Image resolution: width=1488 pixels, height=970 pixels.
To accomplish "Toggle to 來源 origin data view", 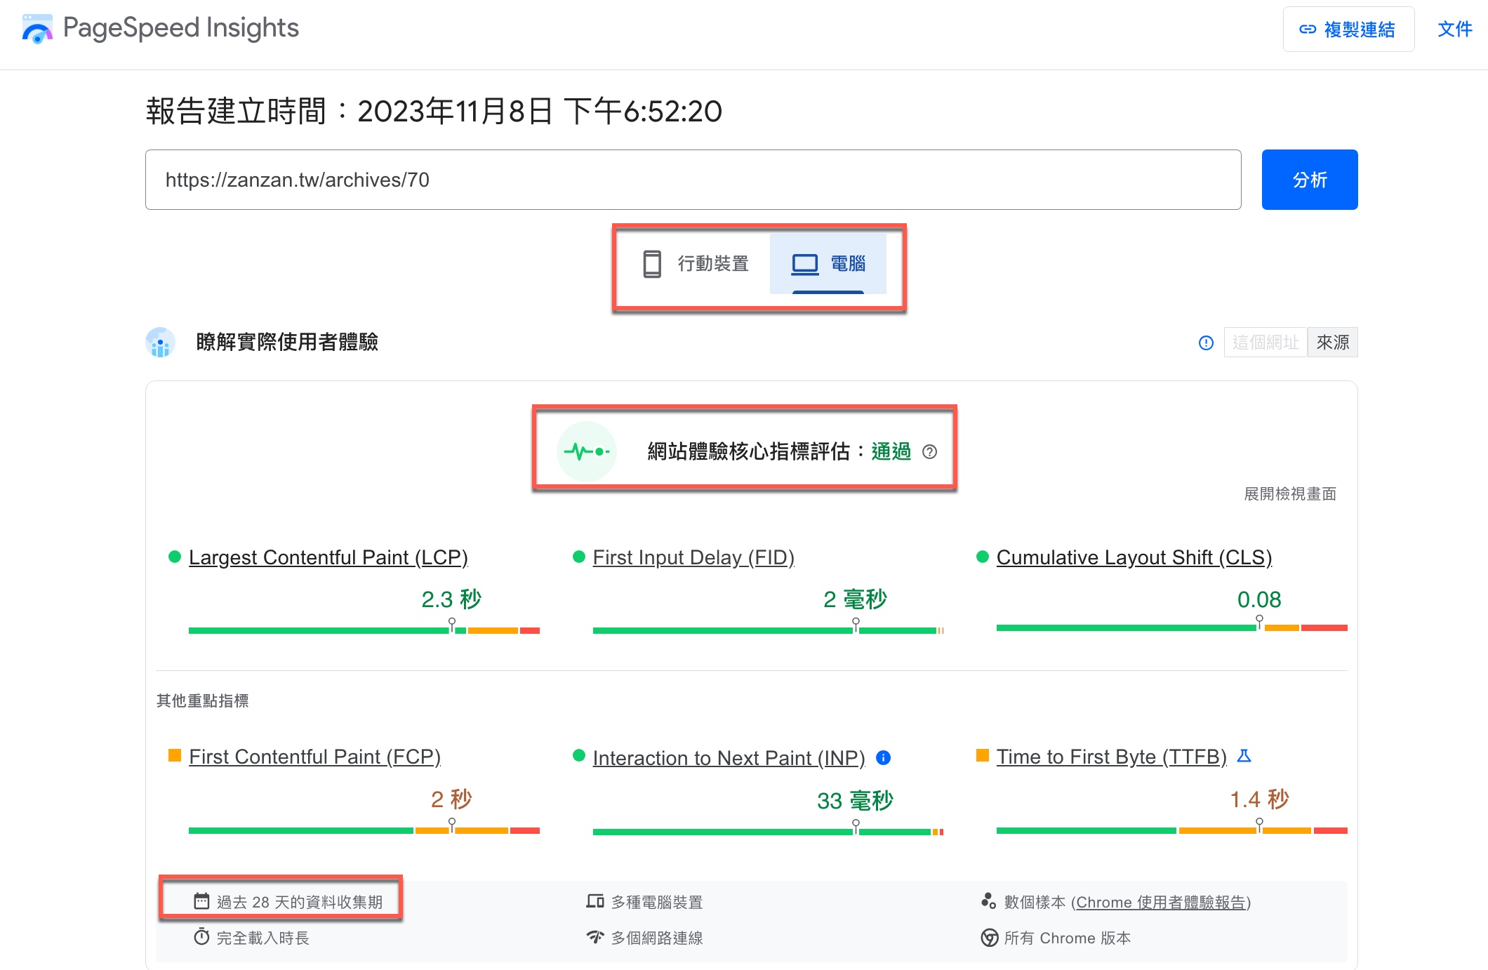I will click(x=1332, y=343).
